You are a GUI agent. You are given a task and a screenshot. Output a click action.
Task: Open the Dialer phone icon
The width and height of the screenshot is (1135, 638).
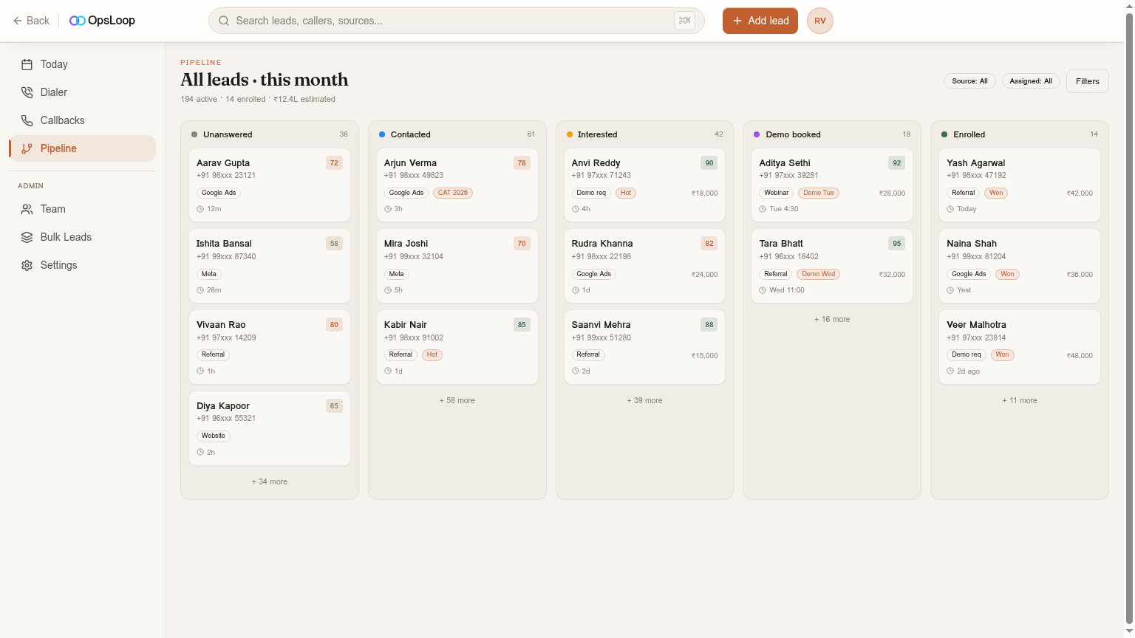[x=27, y=92]
